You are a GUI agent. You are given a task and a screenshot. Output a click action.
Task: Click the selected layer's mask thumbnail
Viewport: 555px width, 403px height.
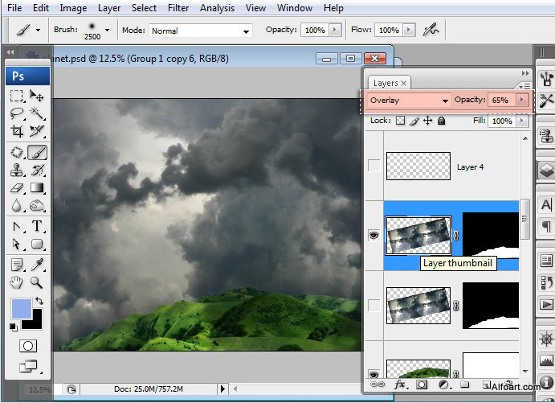pyautogui.click(x=492, y=235)
